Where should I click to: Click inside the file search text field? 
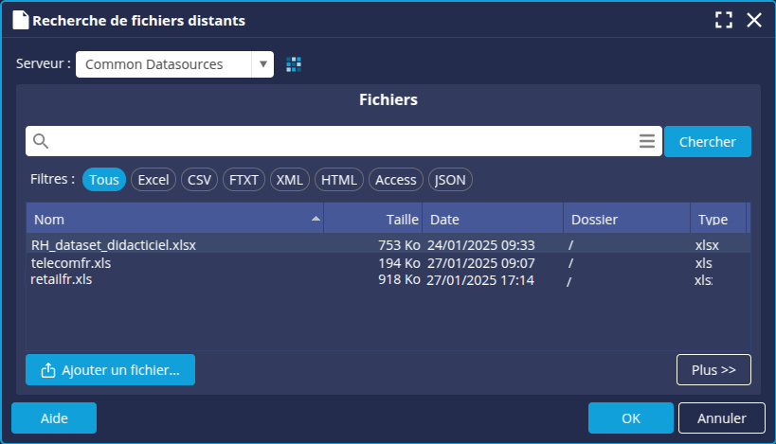click(x=341, y=141)
